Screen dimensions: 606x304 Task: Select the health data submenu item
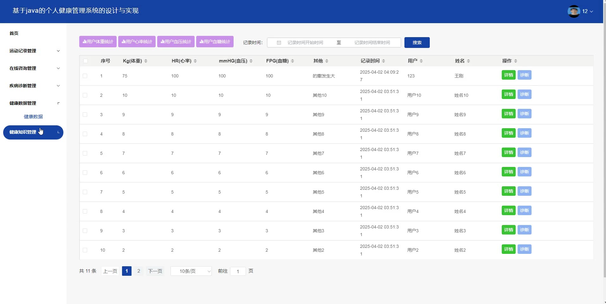click(x=33, y=116)
